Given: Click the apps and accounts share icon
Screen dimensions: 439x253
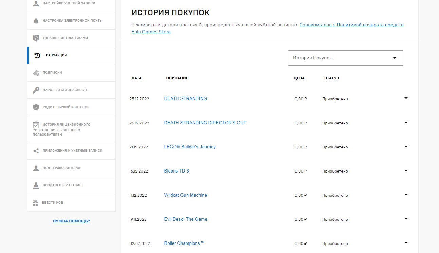Looking at the screenshot, I should click(36, 151).
